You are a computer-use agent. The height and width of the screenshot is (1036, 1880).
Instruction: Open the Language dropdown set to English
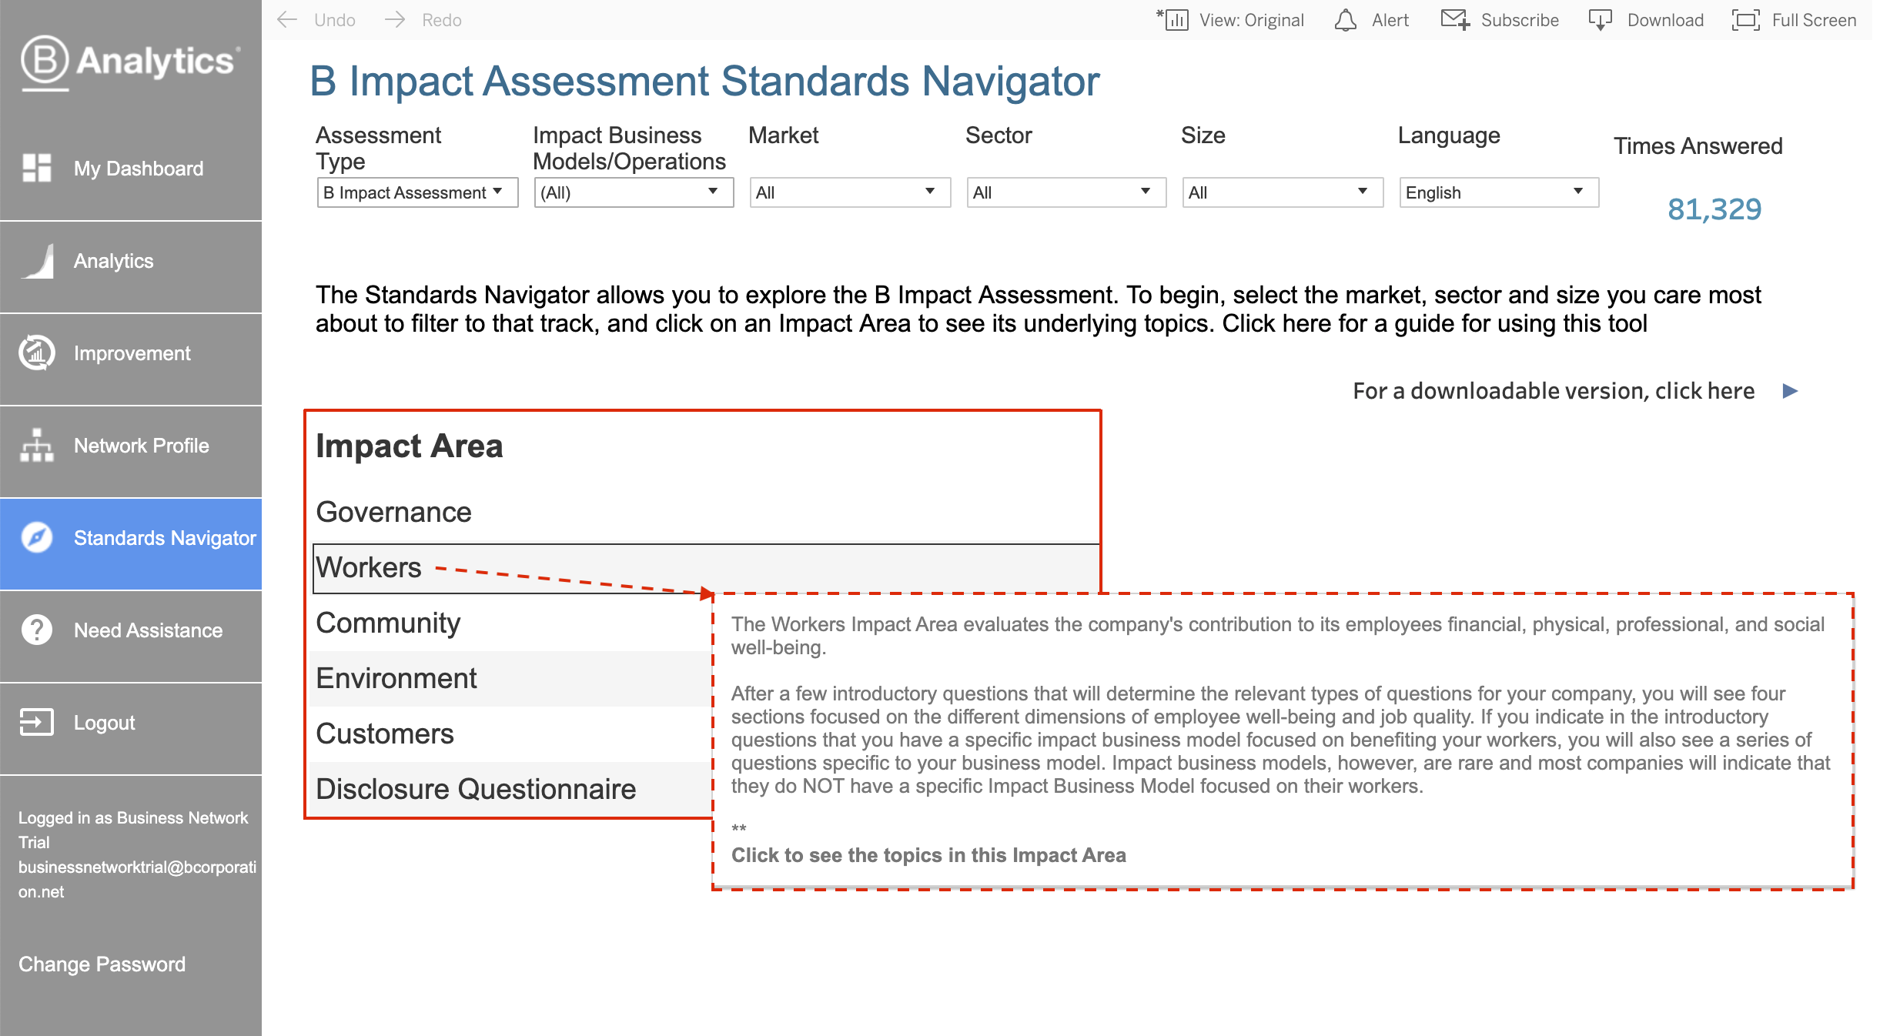click(1498, 192)
